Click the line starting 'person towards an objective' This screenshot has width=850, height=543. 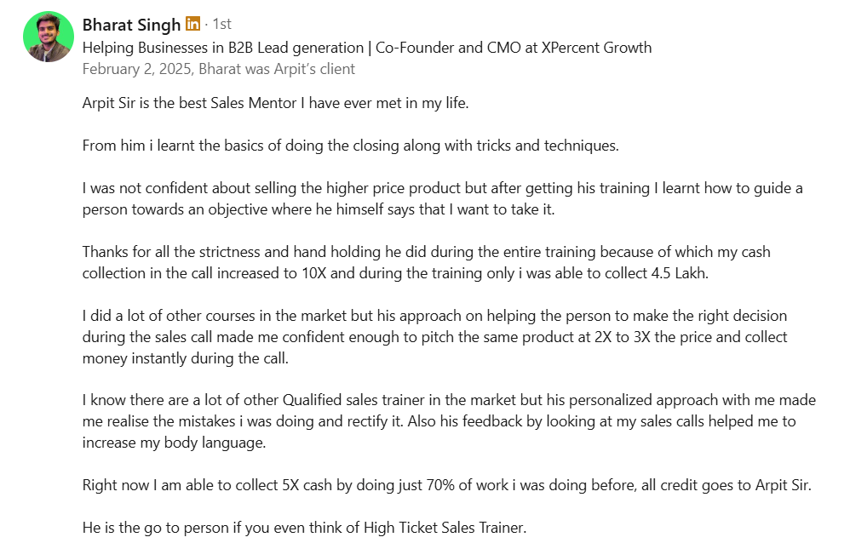(318, 209)
